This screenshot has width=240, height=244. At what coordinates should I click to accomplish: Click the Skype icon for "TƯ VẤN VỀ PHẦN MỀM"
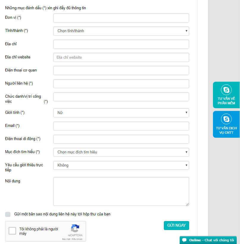pyautogui.click(x=227, y=89)
